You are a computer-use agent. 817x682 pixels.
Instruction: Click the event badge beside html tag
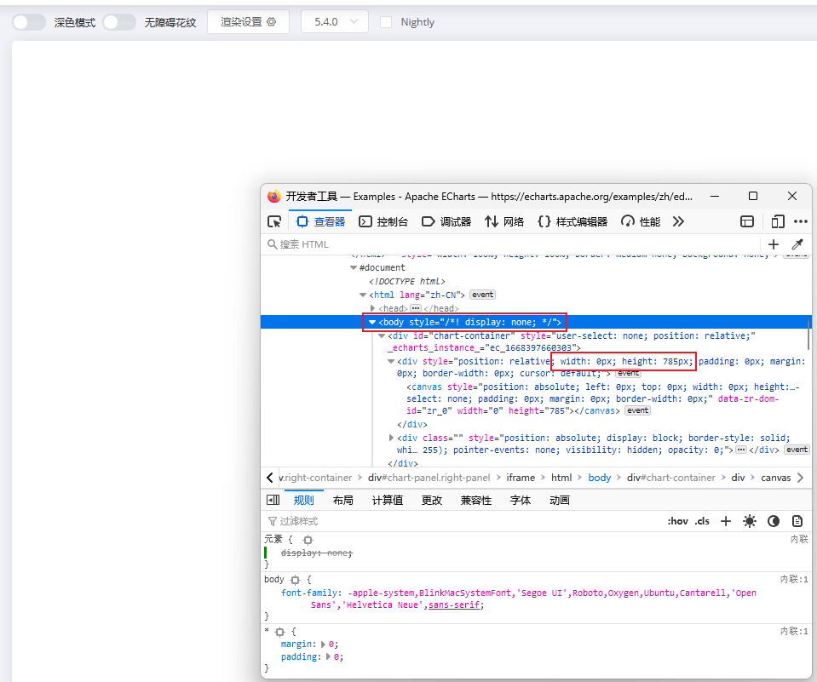482,295
